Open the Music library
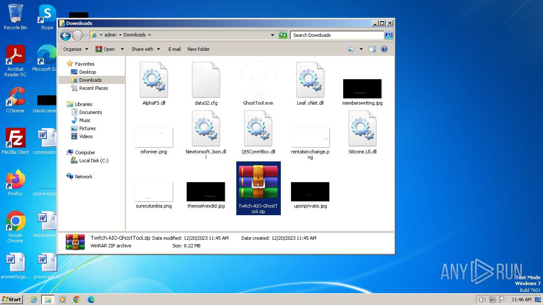 [85, 120]
